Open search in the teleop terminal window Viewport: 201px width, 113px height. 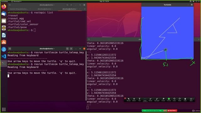(x=67, y=49)
